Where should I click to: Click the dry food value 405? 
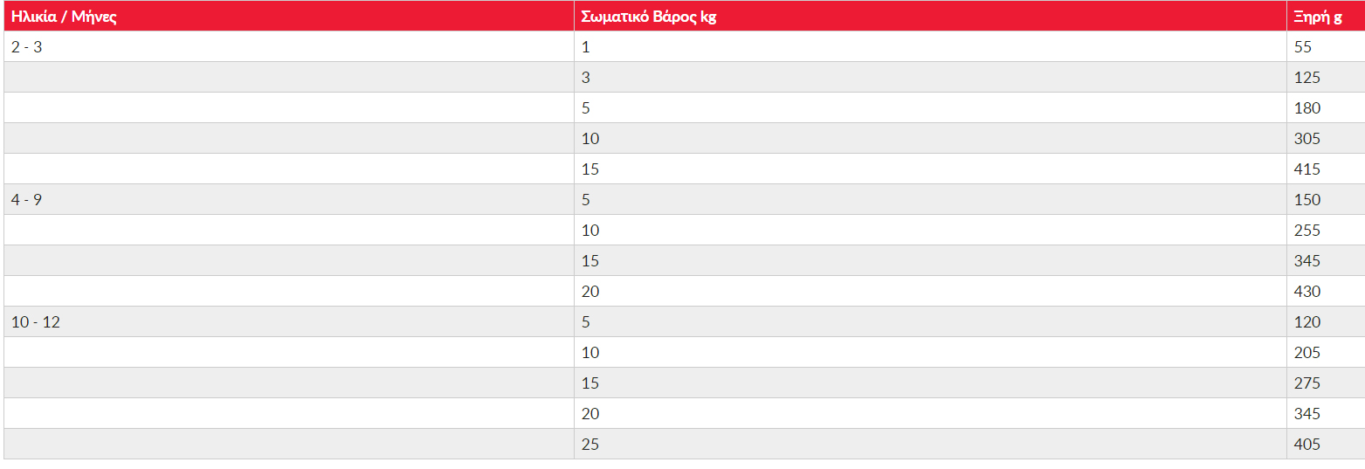[1325, 445]
